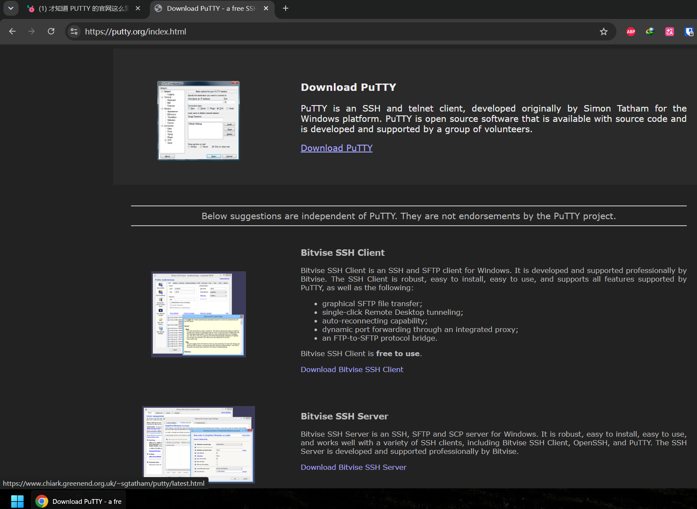Click the Bitvise SSH Client heading
Image resolution: width=697 pixels, height=509 pixels.
click(343, 253)
